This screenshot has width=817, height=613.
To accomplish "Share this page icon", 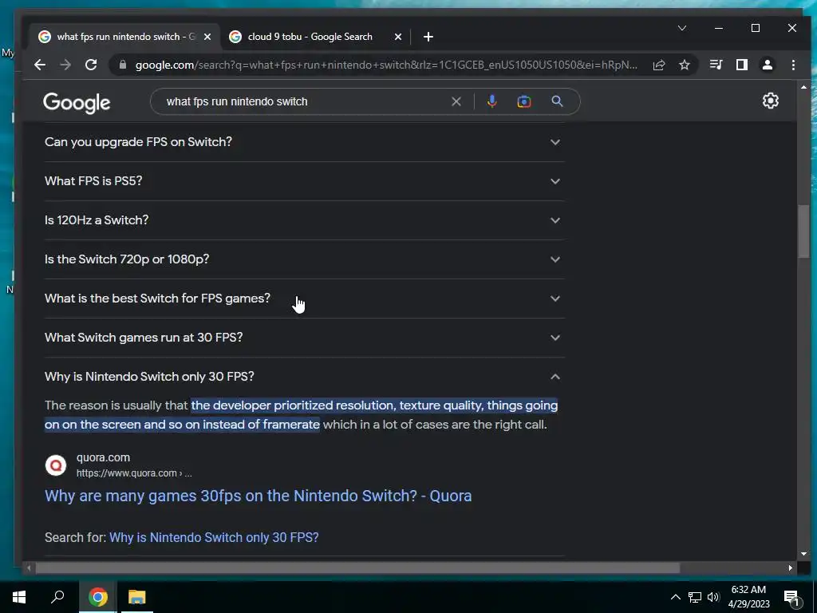I will [658, 65].
